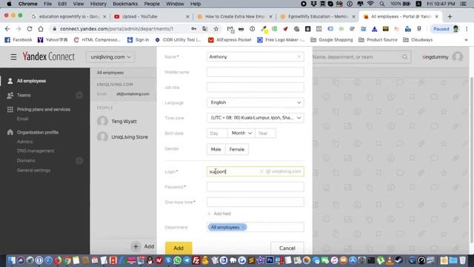
Task: Click the One more time password field
Action: coord(256,202)
